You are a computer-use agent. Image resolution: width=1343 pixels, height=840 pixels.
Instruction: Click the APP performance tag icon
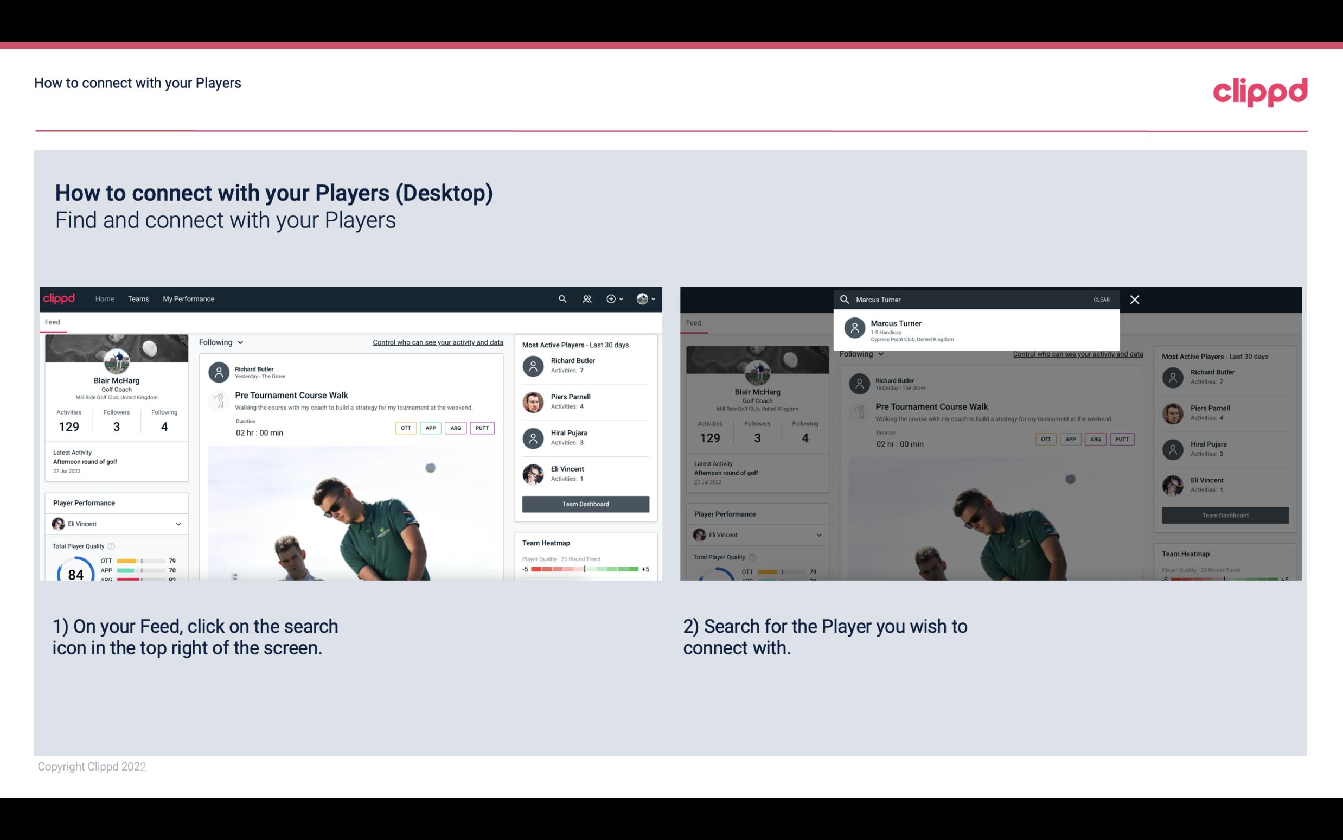[429, 428]
